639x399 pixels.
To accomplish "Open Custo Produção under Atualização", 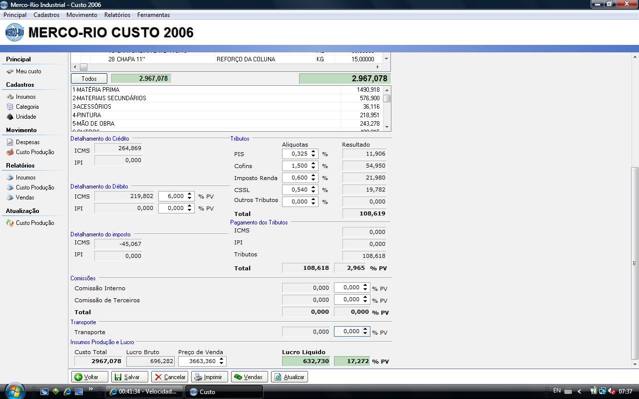I will tap(34, 223).
